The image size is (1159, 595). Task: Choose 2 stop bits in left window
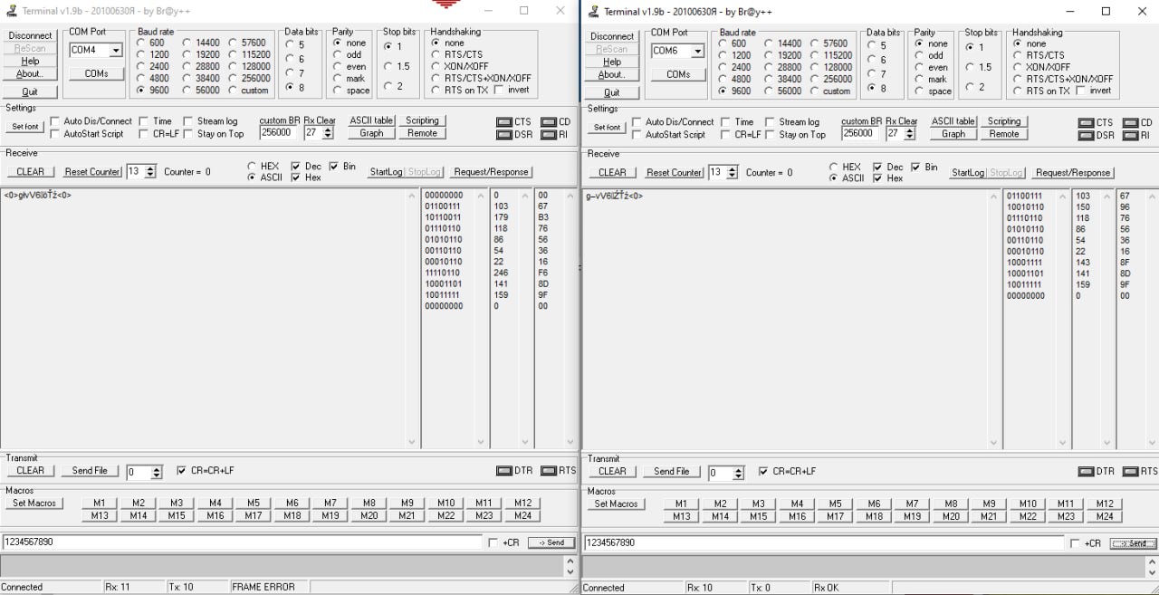393,86
